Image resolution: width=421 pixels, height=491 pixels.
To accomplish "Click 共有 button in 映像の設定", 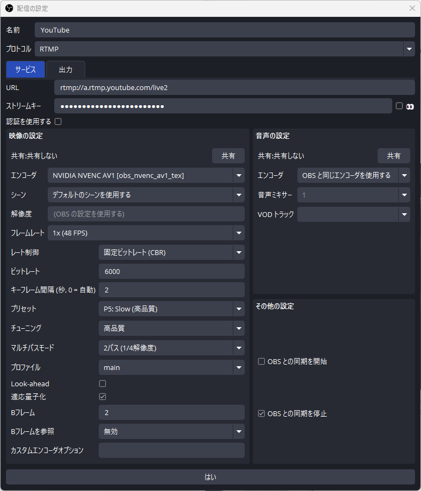I will pyautogui.click(x=228, y=156).
